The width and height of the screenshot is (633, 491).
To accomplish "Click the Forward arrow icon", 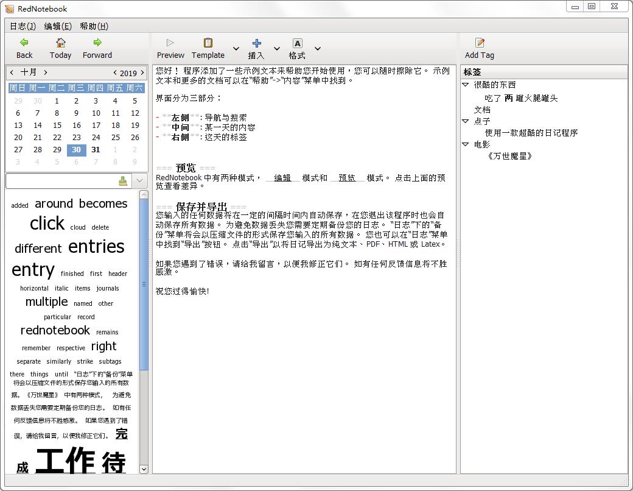I will (97, 43).
